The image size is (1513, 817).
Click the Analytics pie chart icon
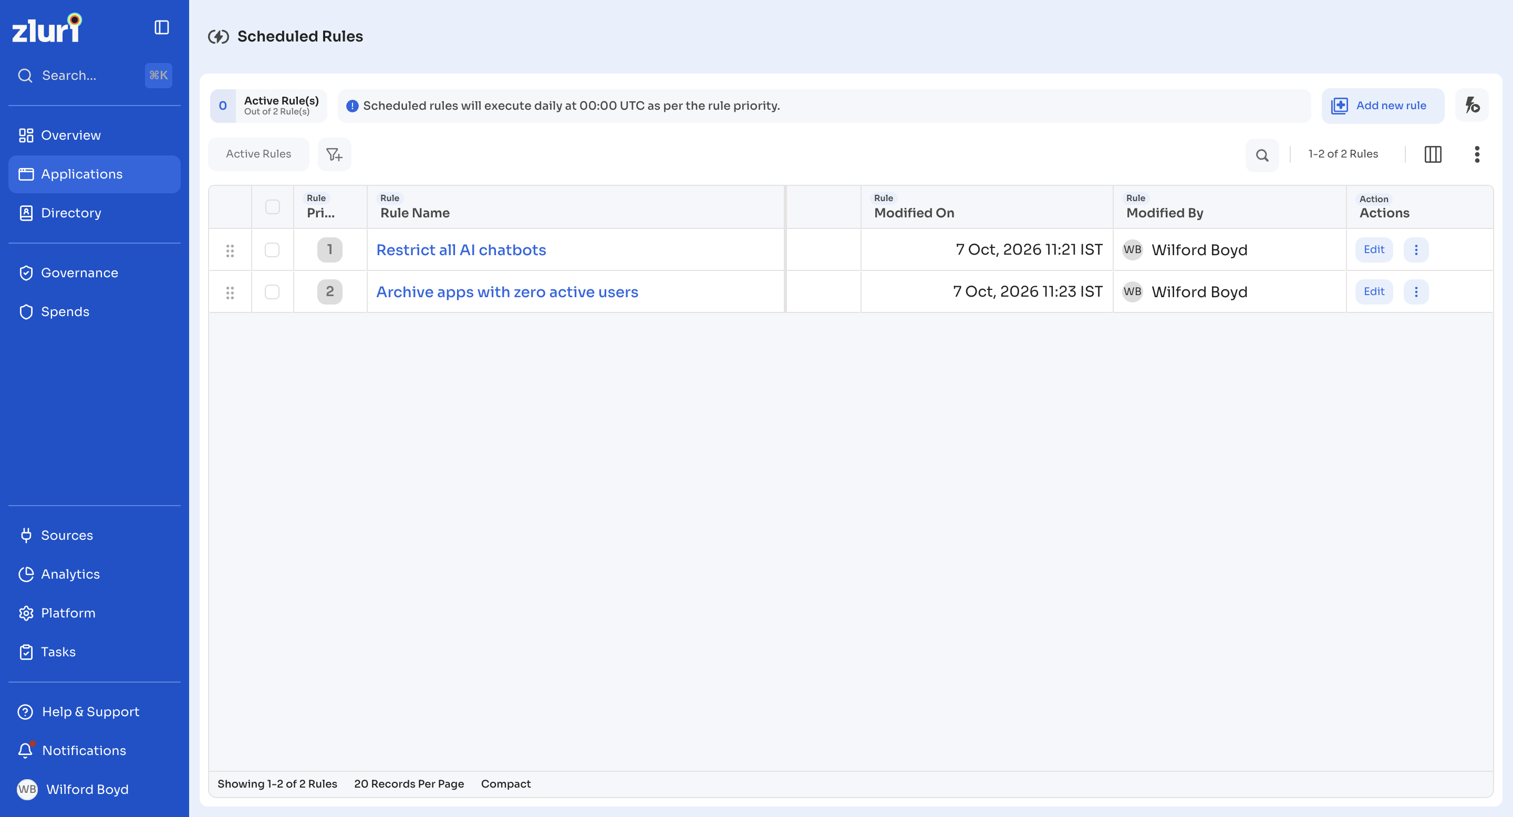26,573
